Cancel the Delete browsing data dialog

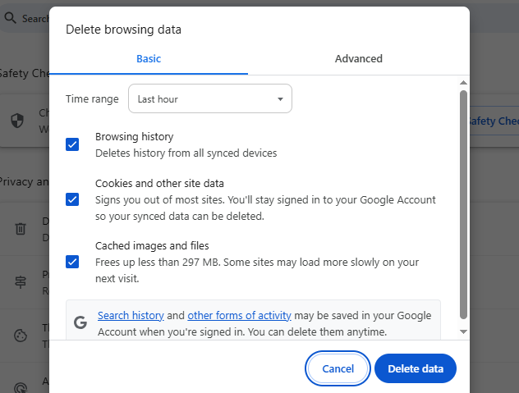pos(338,369)
